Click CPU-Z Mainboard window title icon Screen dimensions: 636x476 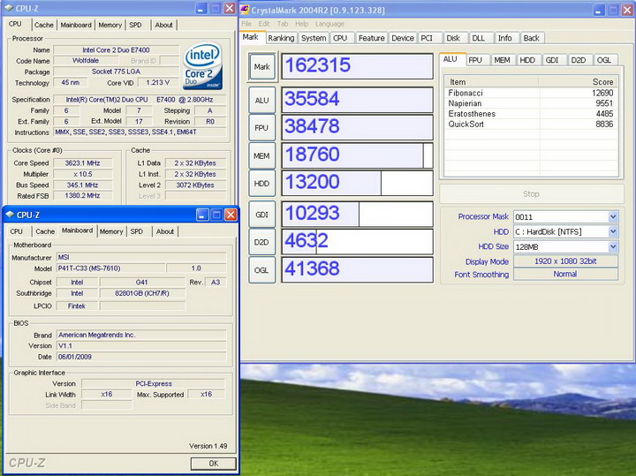[10, 215]
